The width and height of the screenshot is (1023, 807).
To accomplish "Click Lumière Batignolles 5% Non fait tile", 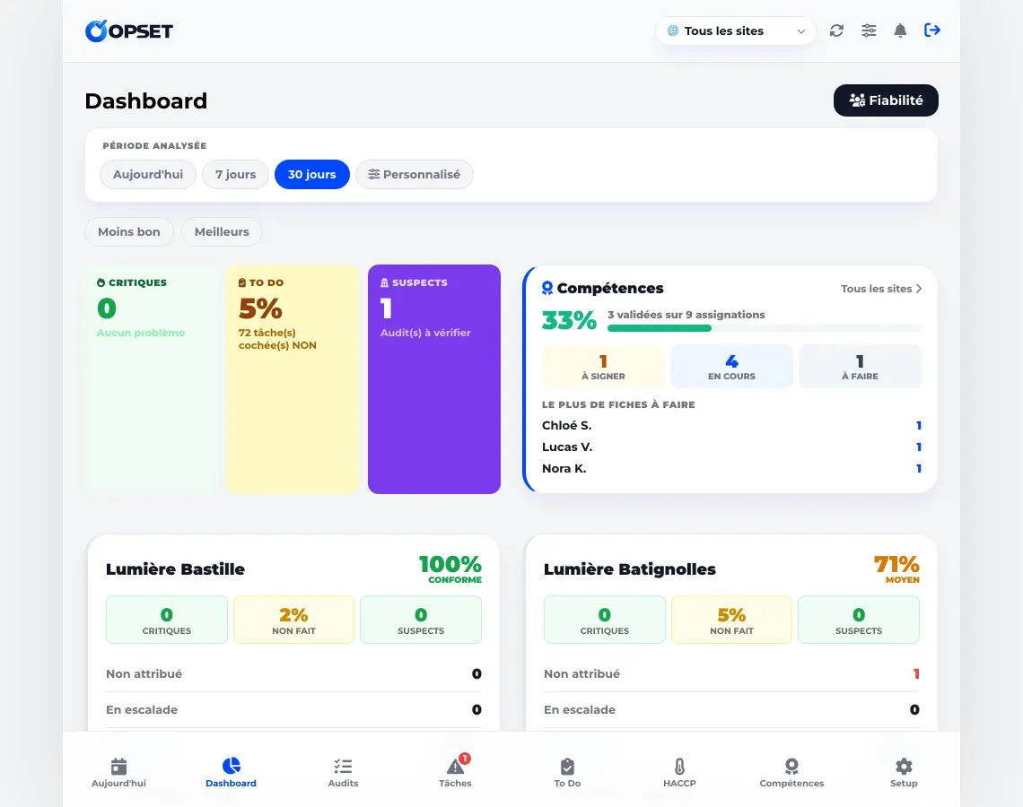I will [x=731, y=620].
